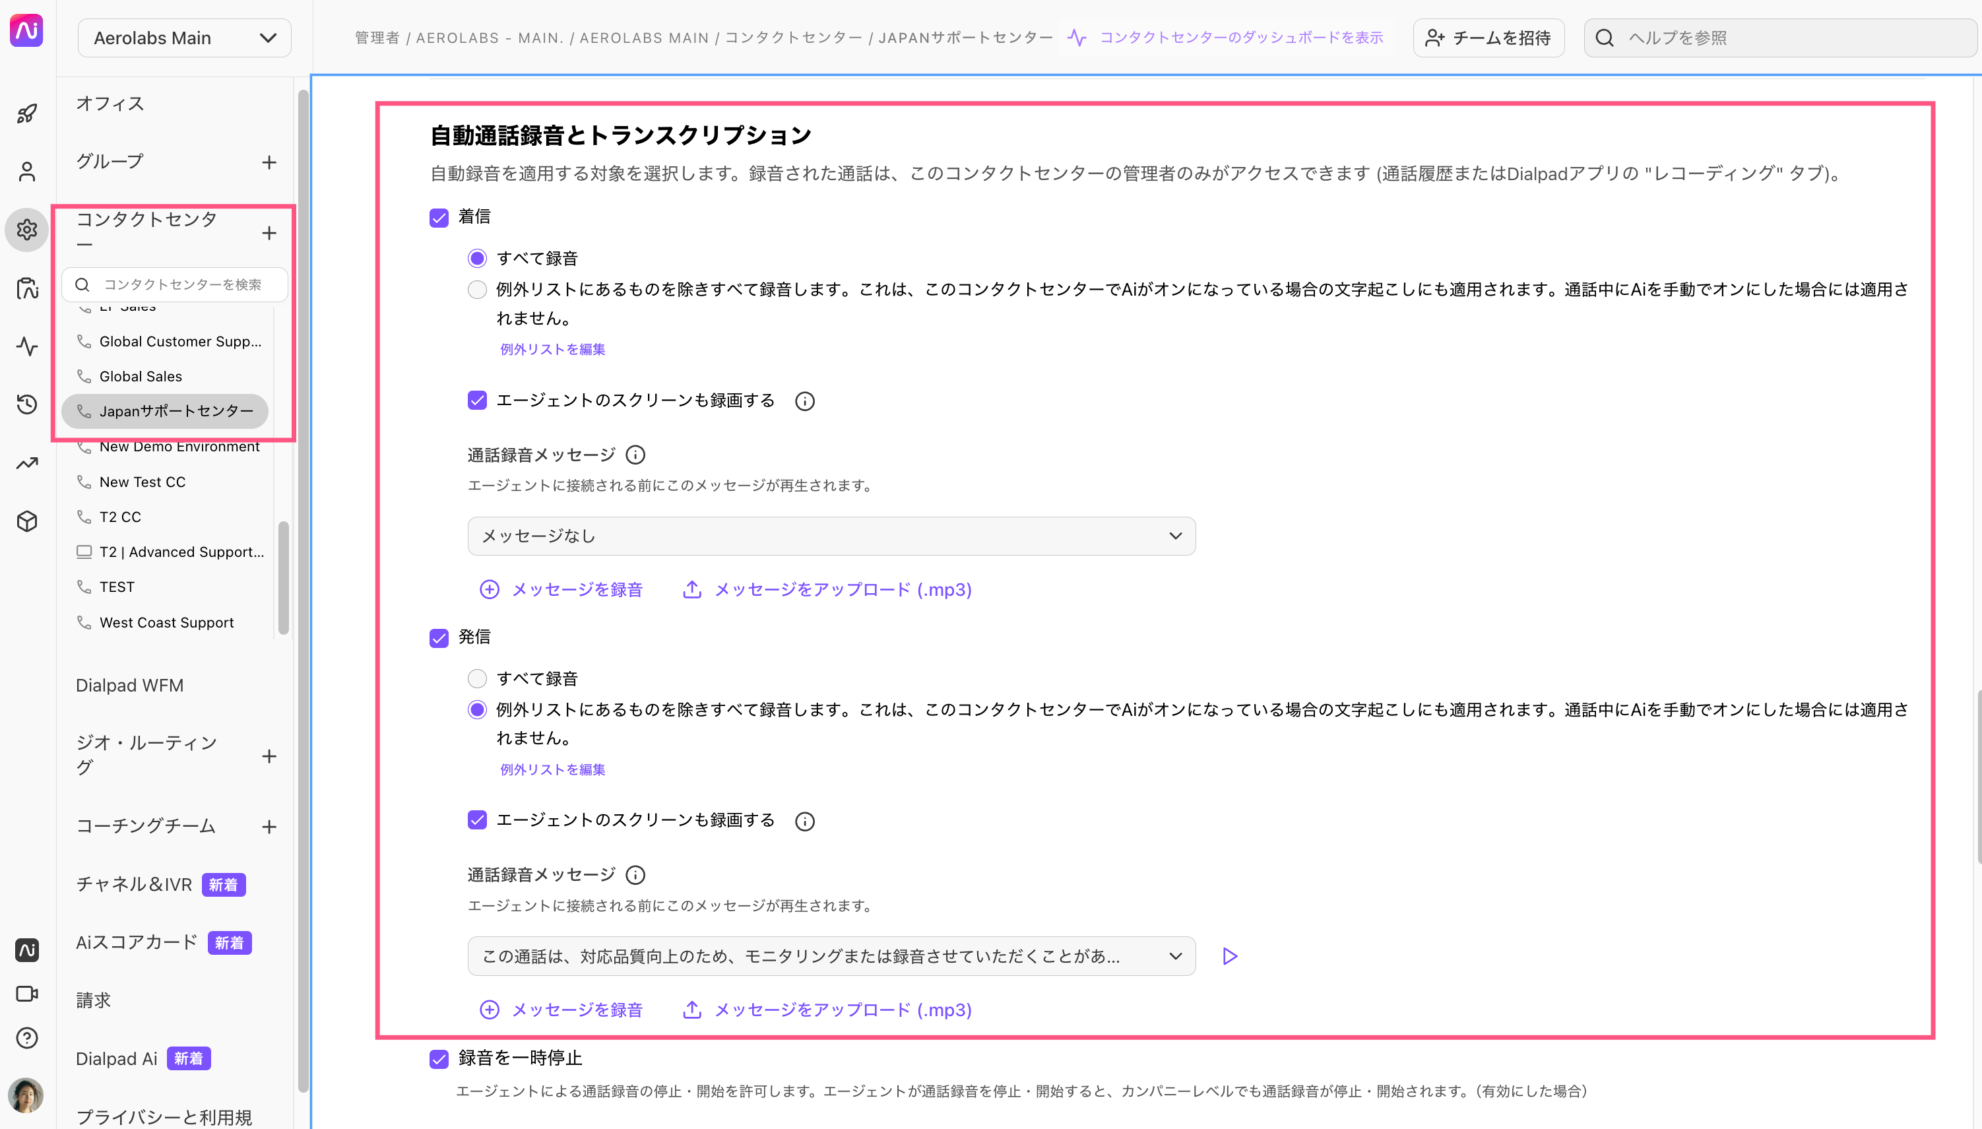Open the person profile icon in sidebar
The image size is (1982, 1129).
tap(27, 172)
